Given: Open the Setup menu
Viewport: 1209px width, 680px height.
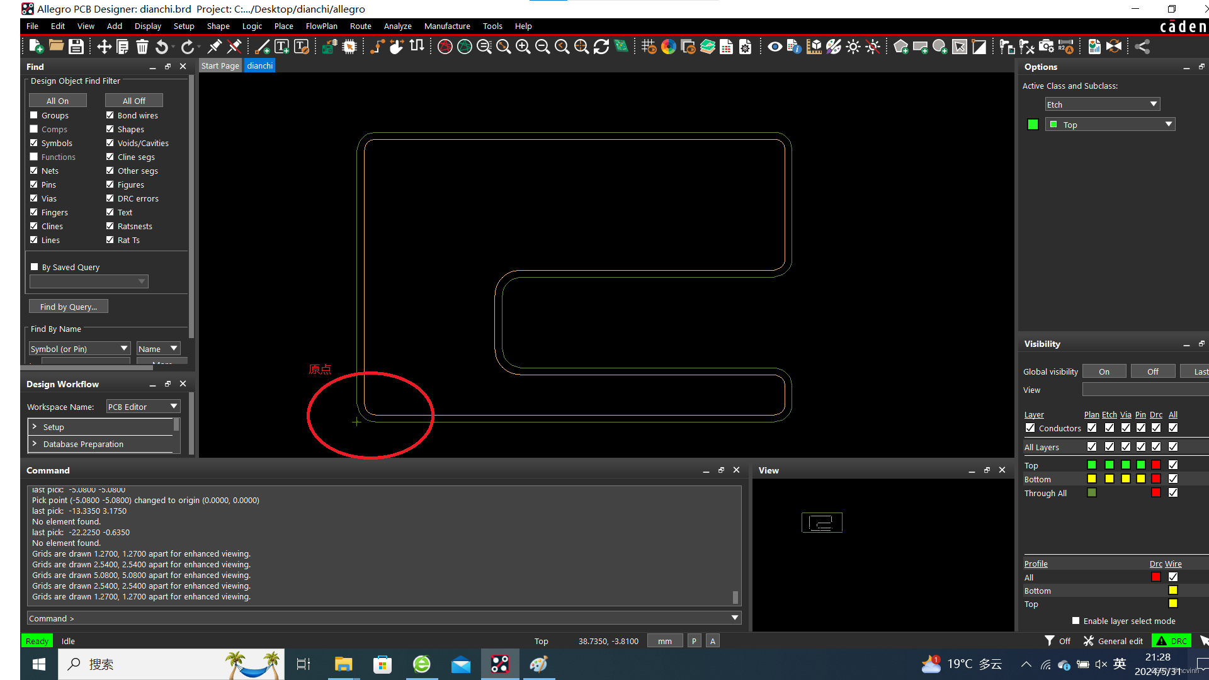Looking at the screenshot, I should (x=184, y=26).
